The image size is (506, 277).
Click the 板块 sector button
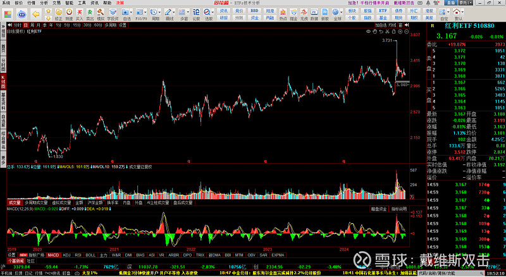352,11
